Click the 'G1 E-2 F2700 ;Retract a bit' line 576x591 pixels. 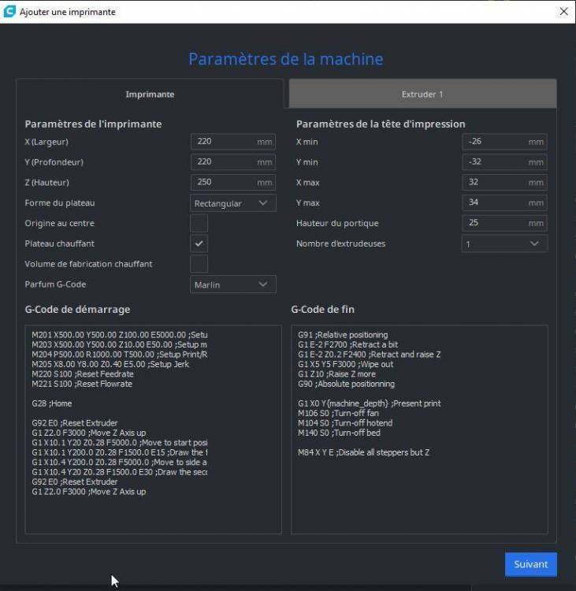click(347, 344)
